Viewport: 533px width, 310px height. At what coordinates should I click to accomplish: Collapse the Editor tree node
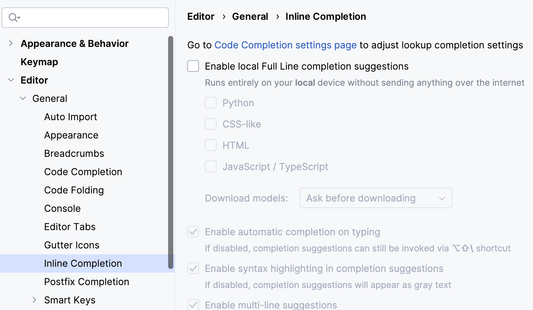(x=11, y=80)
